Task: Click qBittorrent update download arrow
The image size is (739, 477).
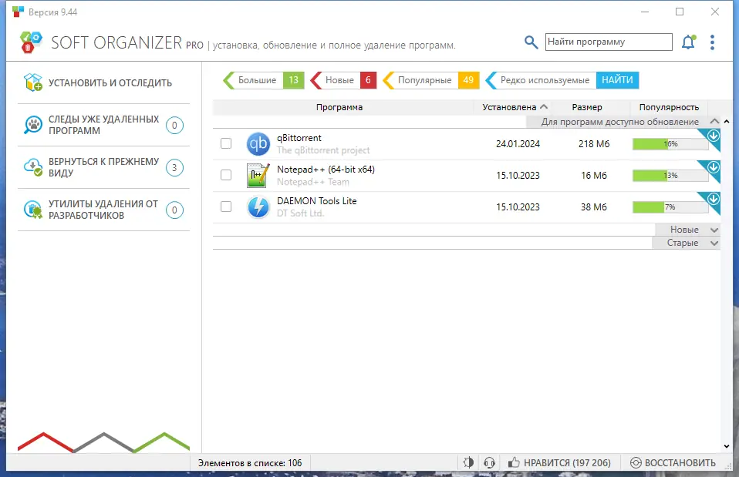Action: tap(713, 136)
